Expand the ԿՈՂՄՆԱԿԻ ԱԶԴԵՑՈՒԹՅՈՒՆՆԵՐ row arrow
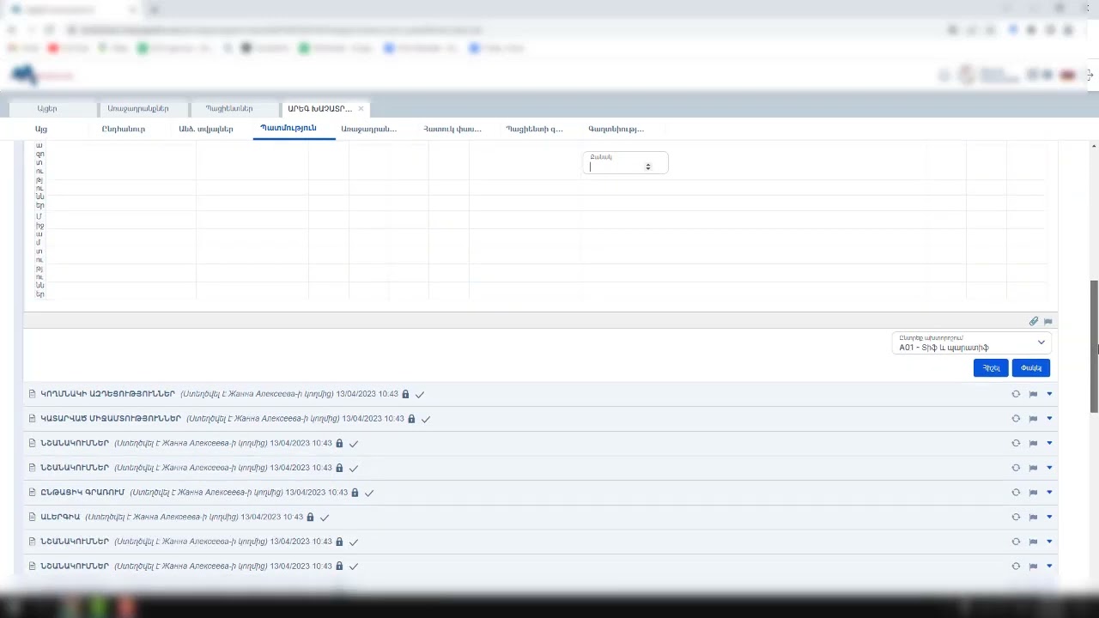Image resolution: width=1099 pixels, height=618 pixels. pos(1049,394)
